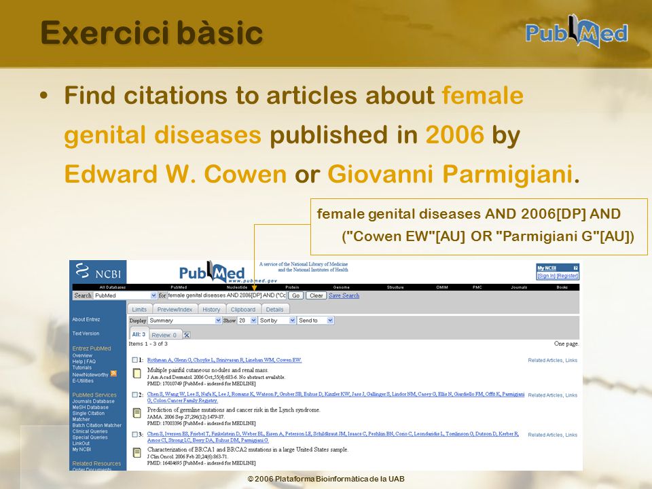Click About Entrez in the sidebar

point(86,319)
